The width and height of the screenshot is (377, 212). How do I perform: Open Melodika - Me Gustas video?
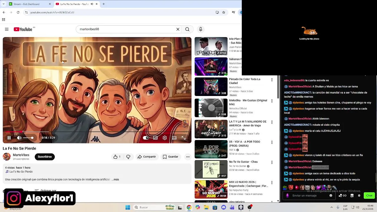[248, 102]
